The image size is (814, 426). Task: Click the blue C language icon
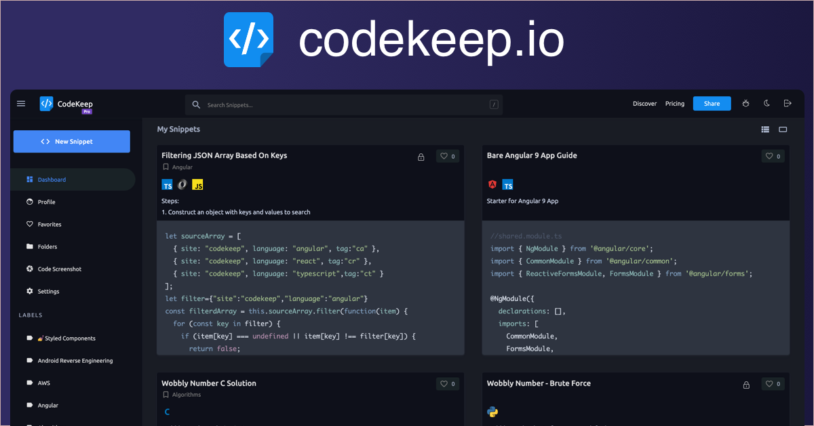(167, 412)
